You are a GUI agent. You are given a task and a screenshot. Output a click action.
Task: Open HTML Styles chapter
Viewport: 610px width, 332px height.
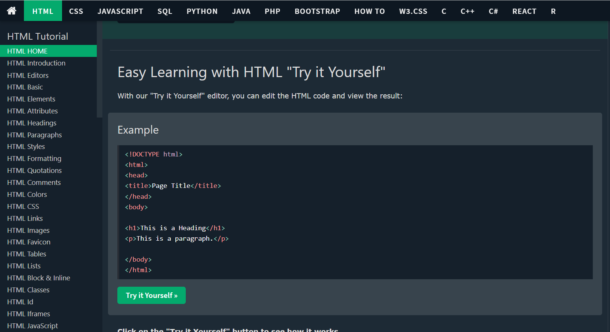[48, 146]
